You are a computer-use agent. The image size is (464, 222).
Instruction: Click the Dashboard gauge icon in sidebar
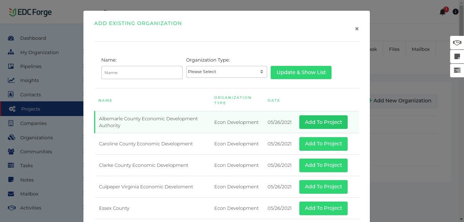click(x=11, y=38)
